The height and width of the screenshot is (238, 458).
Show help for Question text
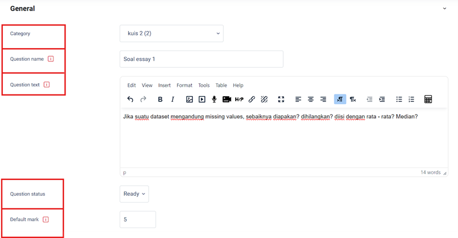[x=47, y=85]
